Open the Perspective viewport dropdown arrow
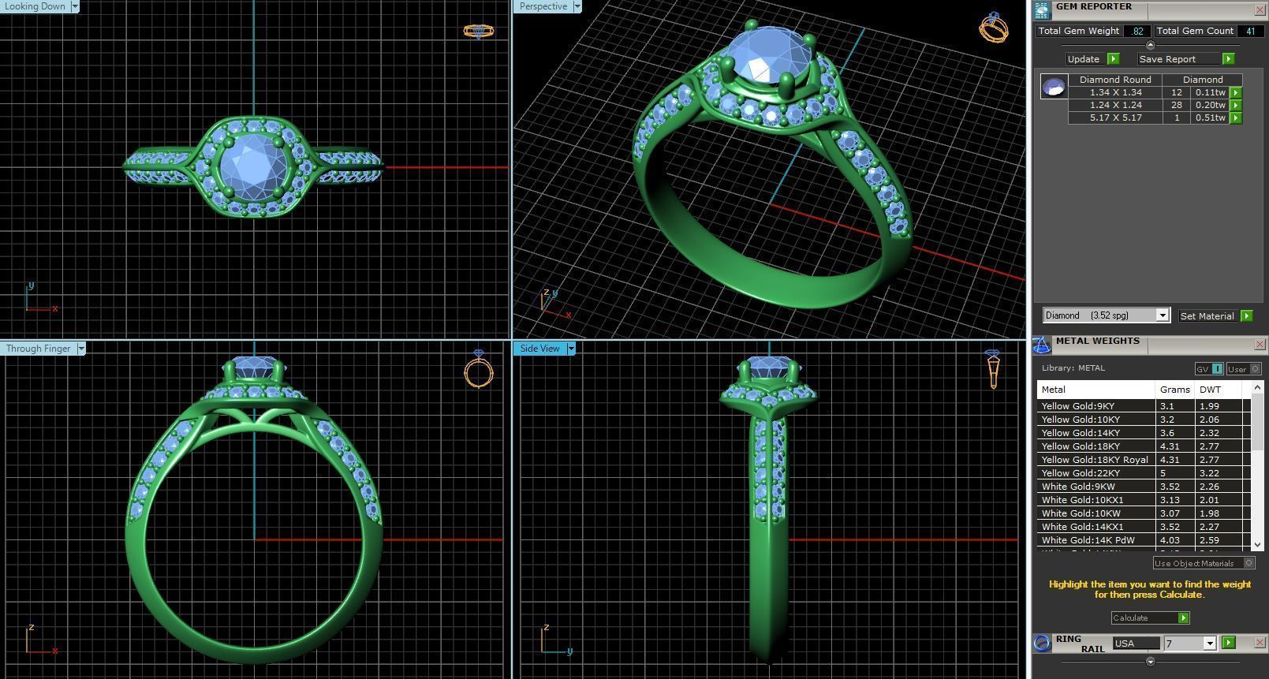The width and height of the screenshot is (1269, 679). (x=577, y=6)
